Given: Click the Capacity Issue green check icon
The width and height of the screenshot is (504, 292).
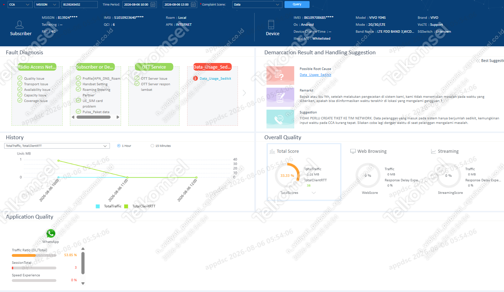Looking at the screenshot, I should [x=20, y=95].
